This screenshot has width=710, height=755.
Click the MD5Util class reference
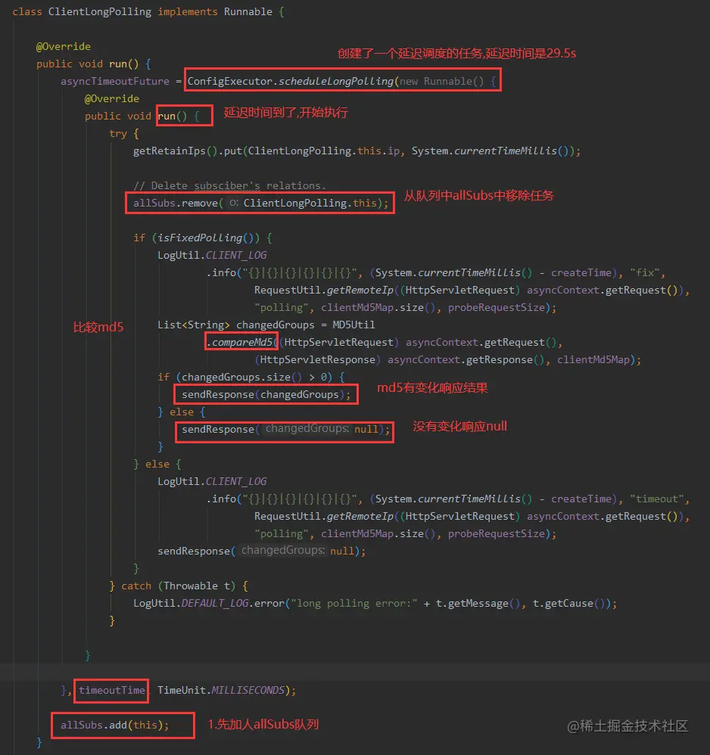click(x=353, y=325)
